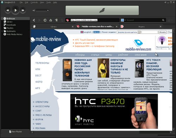Open the ТЕЛЕФОНЫ category
176x138 pixels.
(42, 63)
